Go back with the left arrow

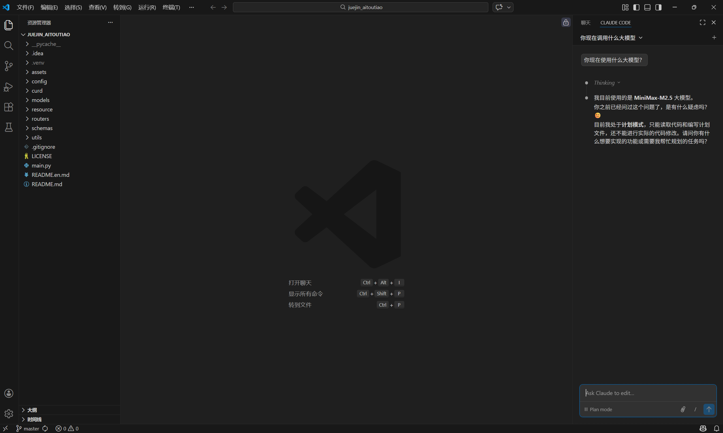click(213, 7)
